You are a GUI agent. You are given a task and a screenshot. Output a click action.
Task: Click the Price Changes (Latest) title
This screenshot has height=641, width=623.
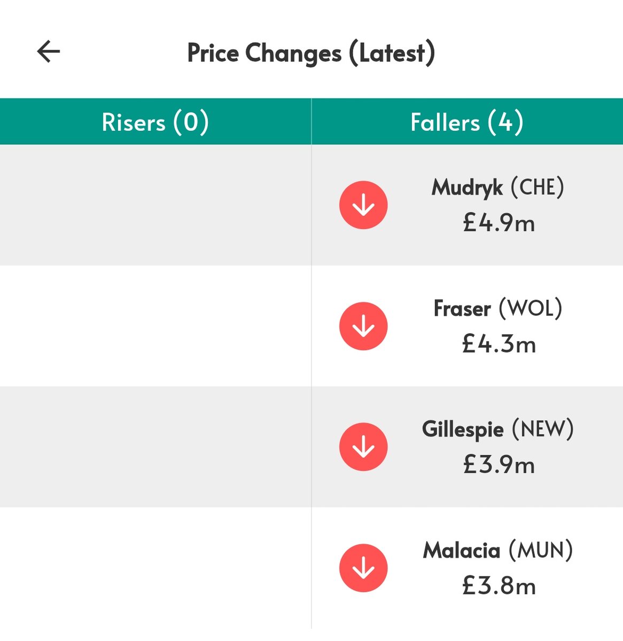coord(311,53)
